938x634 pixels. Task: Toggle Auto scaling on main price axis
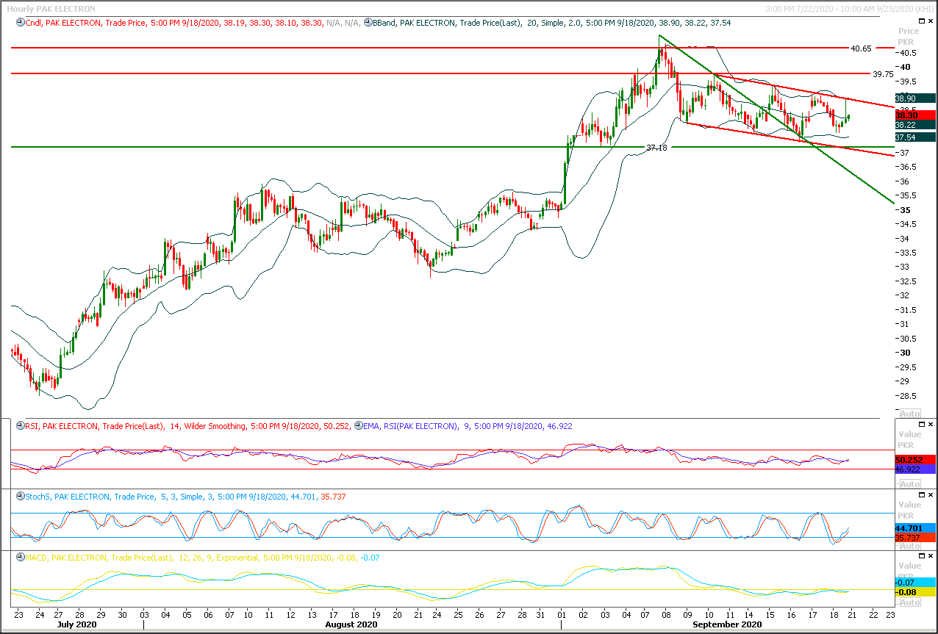(x=909, y=414)
